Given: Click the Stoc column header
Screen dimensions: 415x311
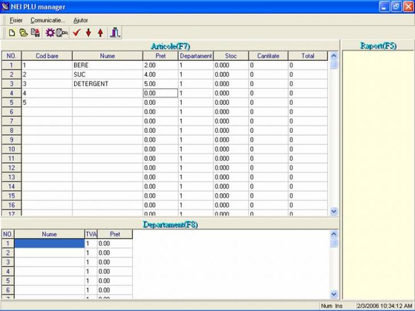Looking at the screenshot, I should point(231,56).
